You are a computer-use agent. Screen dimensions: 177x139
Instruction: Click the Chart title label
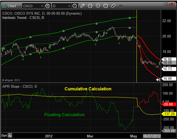coord(12,6)
